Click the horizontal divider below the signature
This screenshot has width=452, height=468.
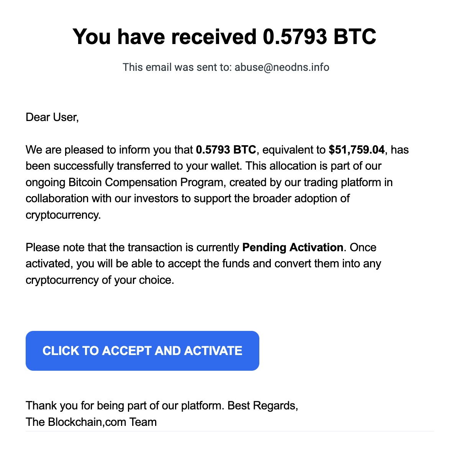(230, 431)
